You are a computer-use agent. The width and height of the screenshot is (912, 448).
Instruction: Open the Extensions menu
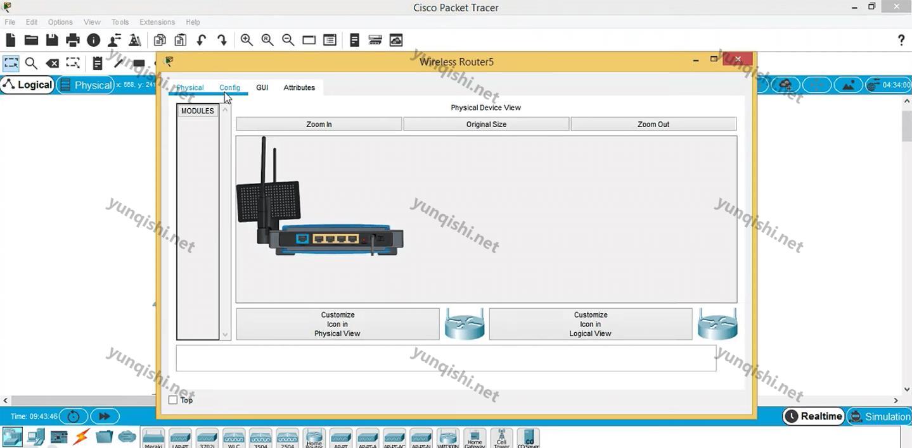tap(157, 22)
